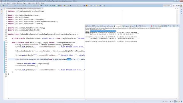Maximize the editor area

tap(178, 9)
